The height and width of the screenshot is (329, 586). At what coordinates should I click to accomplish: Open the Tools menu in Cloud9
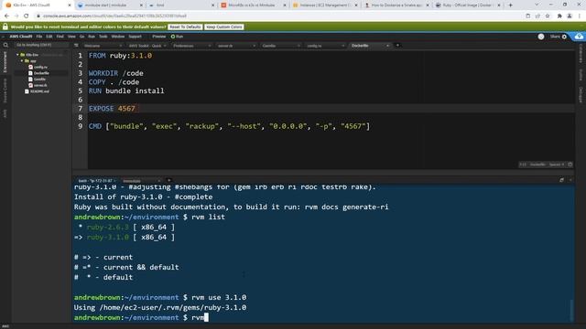point(103,37)
